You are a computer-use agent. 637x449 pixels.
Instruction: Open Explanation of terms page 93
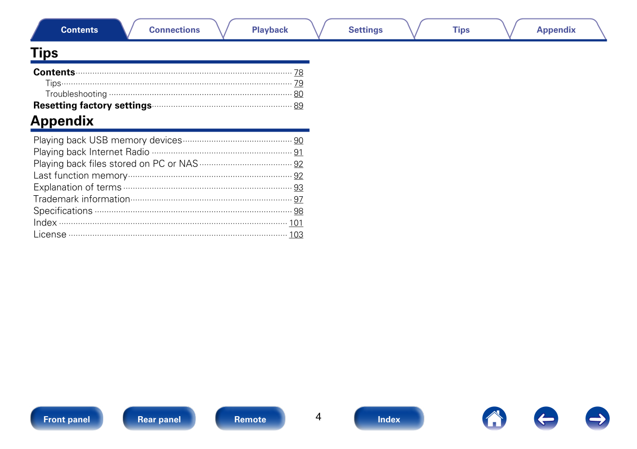coord(298,188)
